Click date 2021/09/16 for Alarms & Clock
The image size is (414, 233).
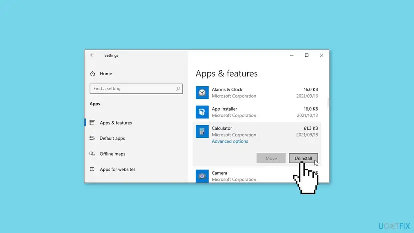point(307,96)
